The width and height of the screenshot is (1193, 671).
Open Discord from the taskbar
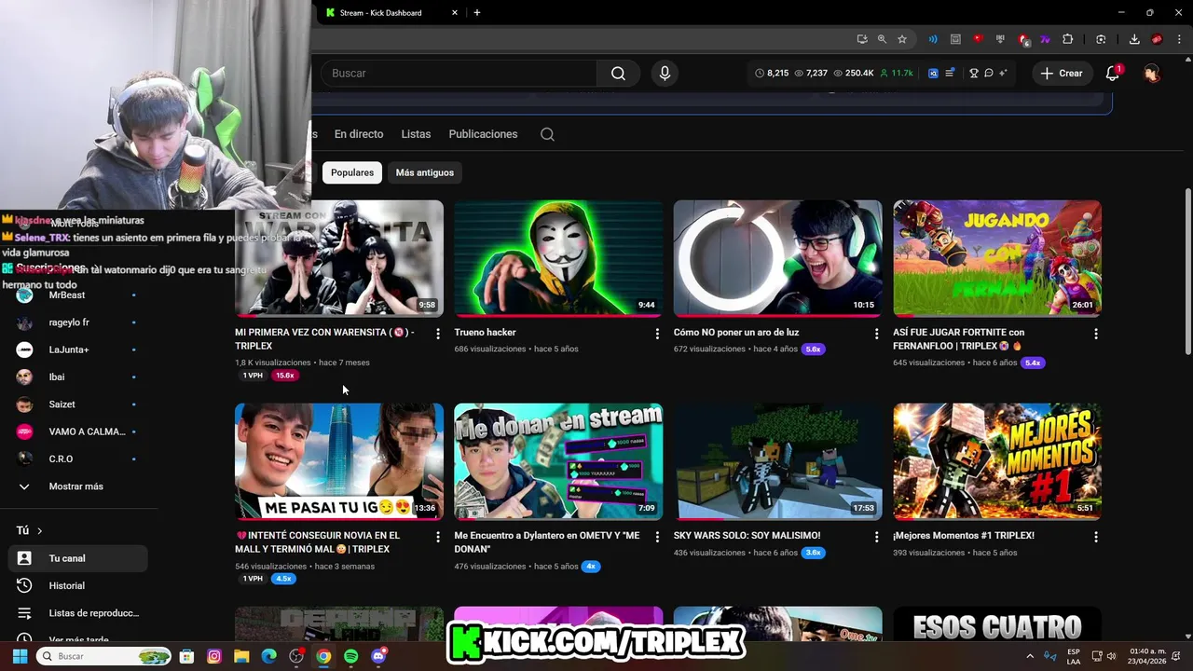coord(378,656)
